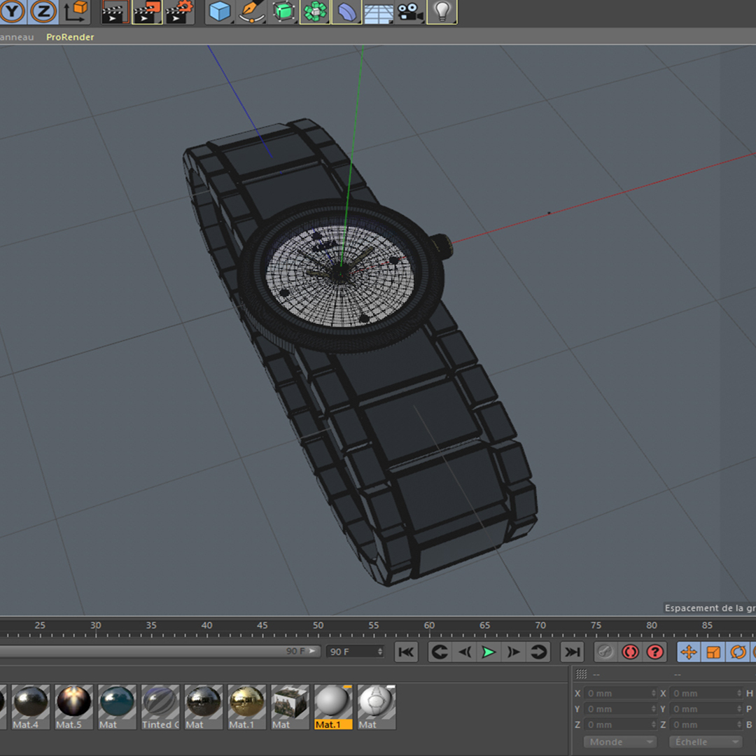Select the Mat.4 chrome material
The height and width of the screenshot is (756, 756).
30,706
